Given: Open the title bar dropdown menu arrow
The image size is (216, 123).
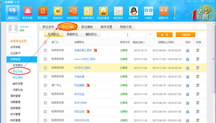Looking at the screenshot, I should coord(189,1).
